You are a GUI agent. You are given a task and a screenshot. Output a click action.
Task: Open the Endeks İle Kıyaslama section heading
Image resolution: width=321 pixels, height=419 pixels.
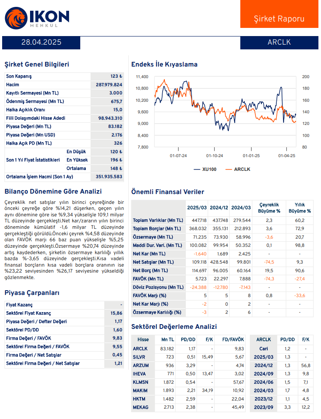pyautogui.click(x=164, y=64)
